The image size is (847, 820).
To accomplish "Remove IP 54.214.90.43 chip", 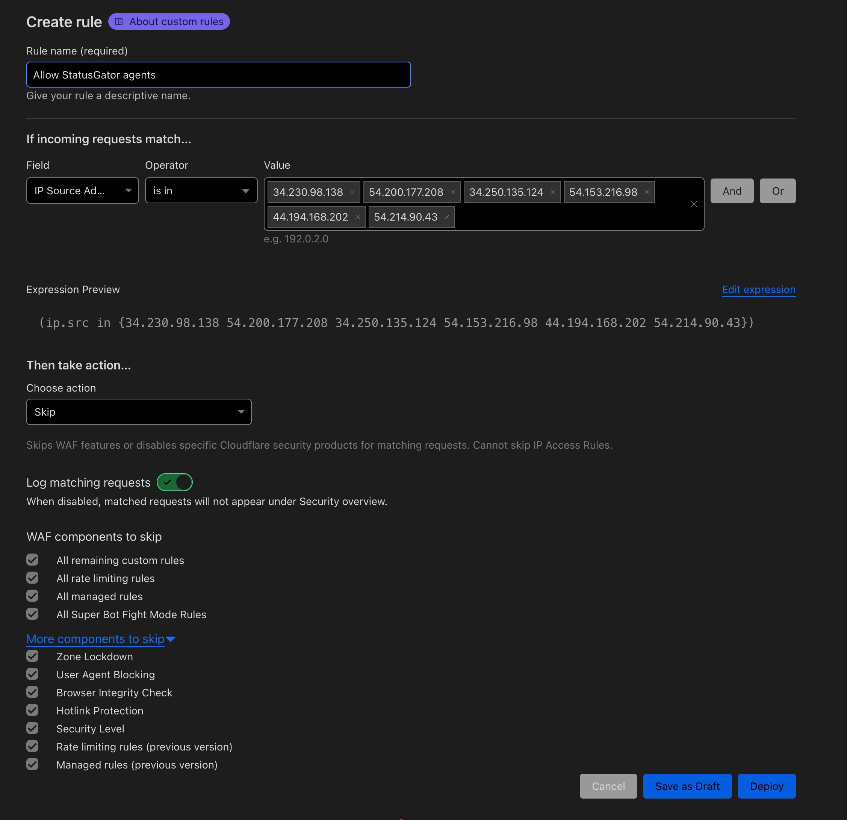I will click(x=447, y=217).
